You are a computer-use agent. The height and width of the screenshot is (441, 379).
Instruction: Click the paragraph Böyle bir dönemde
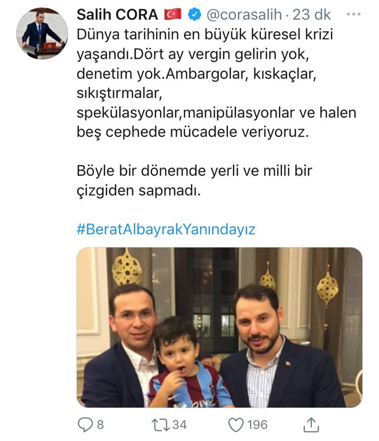194,181
